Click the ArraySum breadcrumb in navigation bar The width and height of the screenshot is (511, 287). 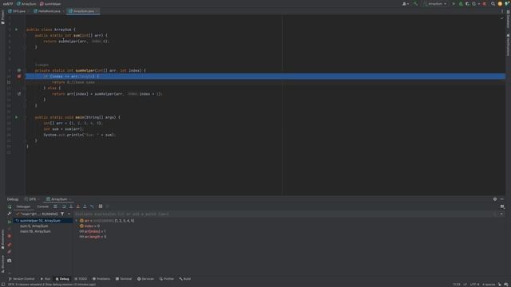click(26, 4)
